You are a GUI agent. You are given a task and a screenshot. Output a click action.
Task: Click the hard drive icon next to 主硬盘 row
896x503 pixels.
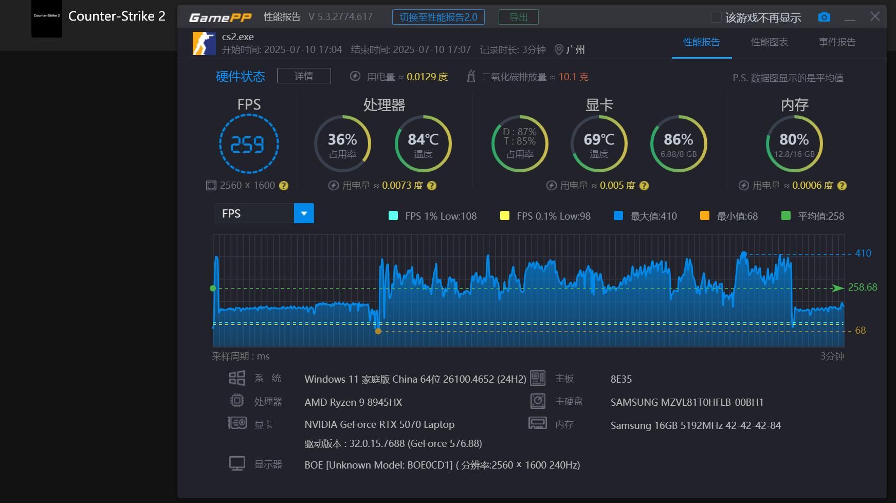(x=538, y=401)
